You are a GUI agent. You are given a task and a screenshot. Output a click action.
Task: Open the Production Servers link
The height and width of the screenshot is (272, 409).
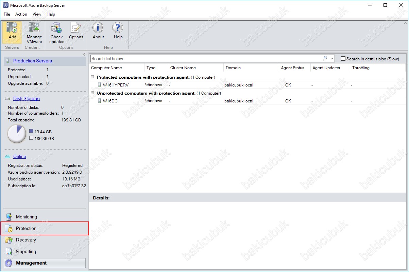tap(33, 61)
